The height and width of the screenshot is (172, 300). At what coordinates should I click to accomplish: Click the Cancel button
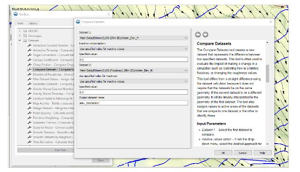(x=243, y=153)
